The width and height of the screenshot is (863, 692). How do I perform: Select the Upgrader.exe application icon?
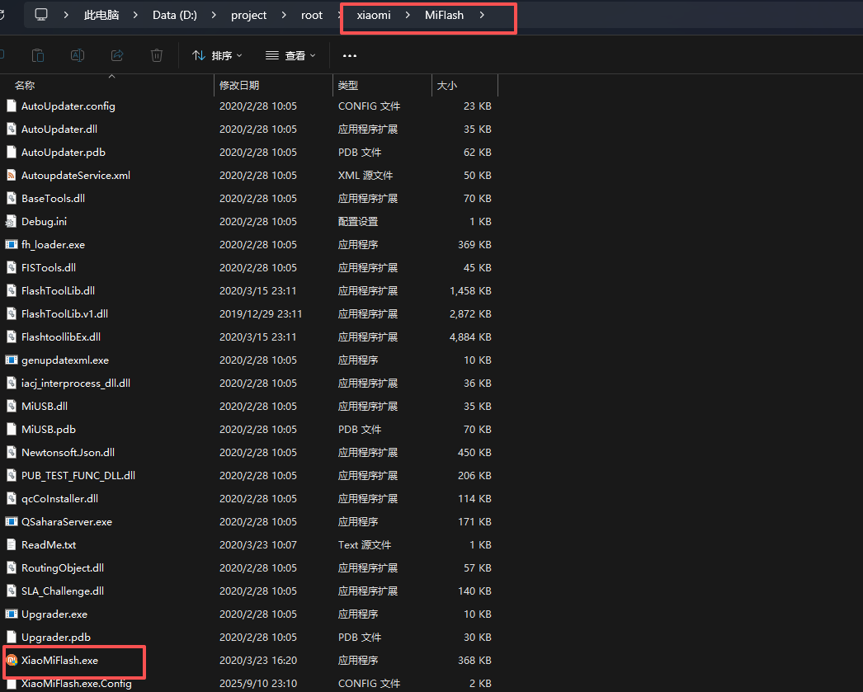11,614
